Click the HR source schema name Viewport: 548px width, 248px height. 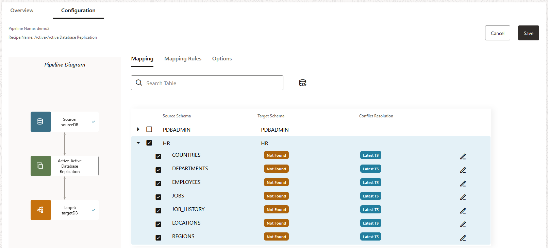[166, 143]
